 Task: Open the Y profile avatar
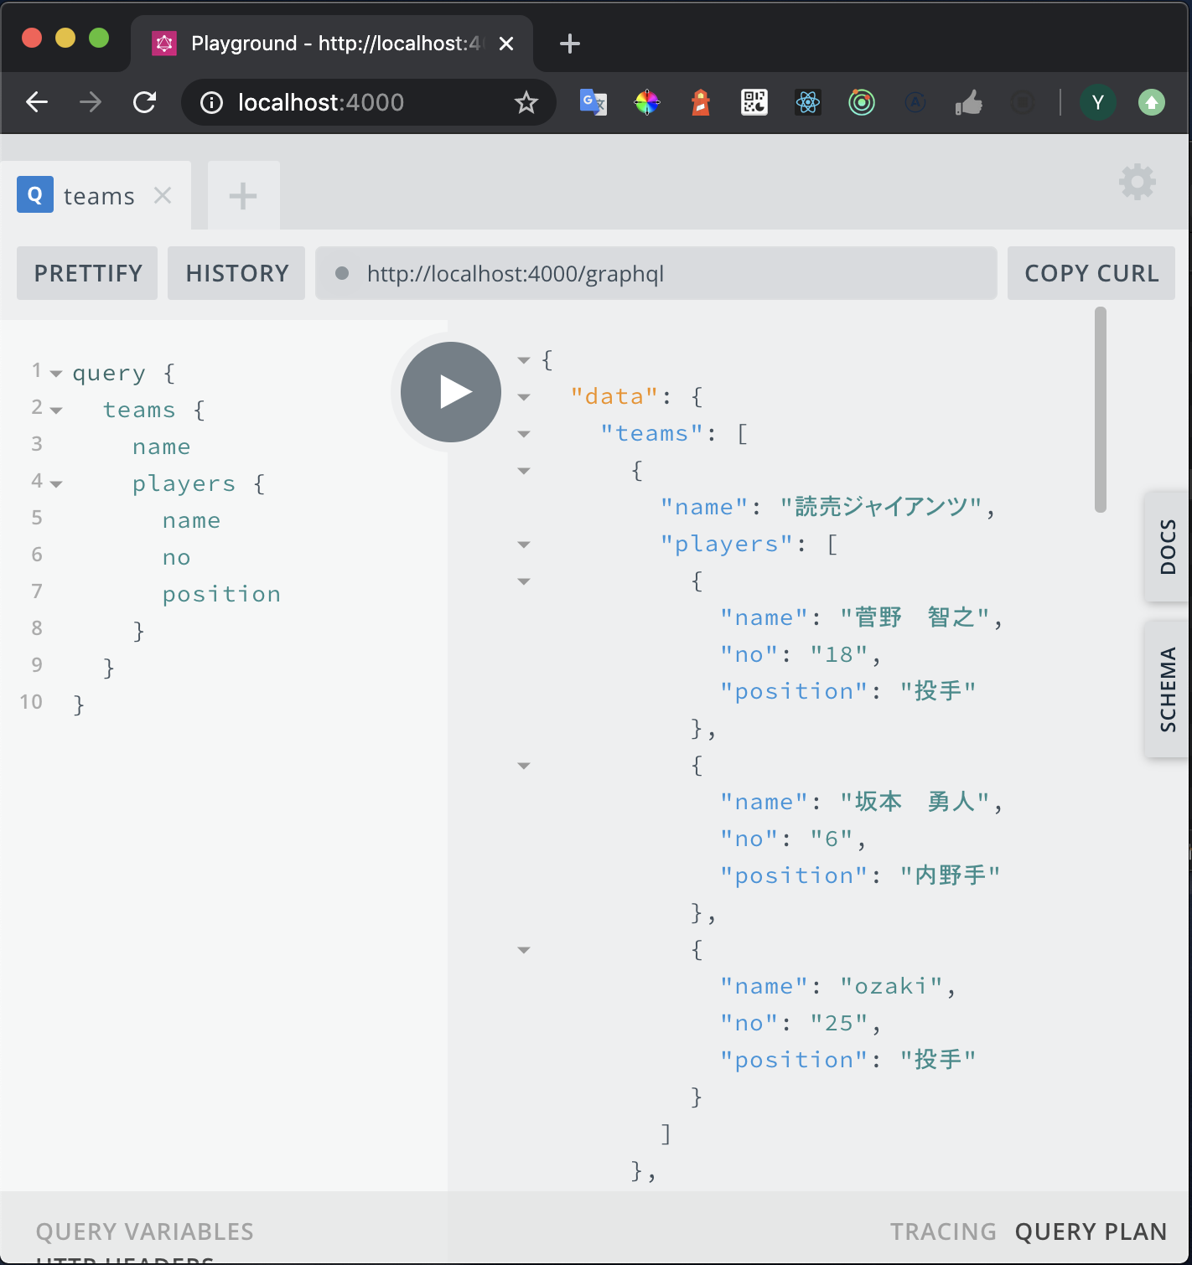(x=1098, y=102)
